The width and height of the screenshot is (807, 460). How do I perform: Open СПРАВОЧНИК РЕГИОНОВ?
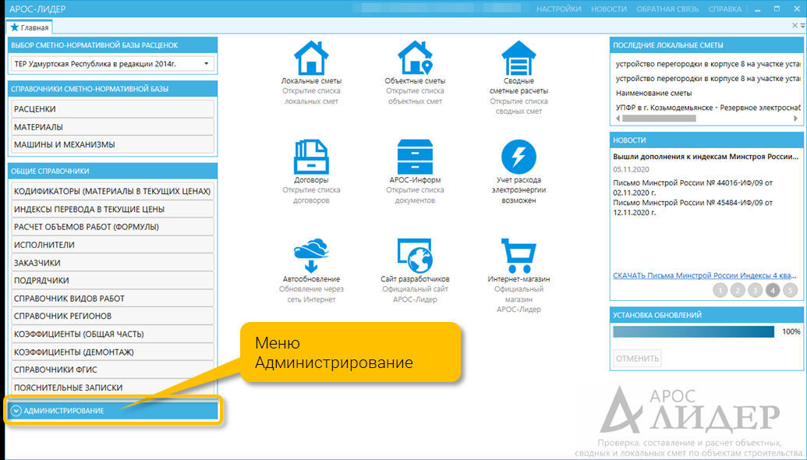pos(112,316)
